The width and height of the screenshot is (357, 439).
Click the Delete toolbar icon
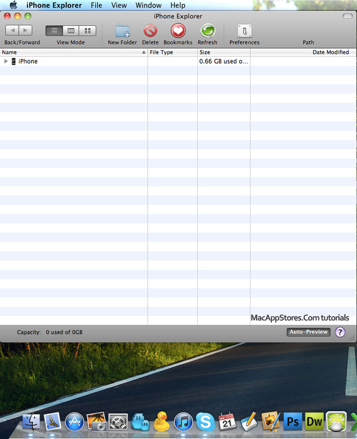tap(150, 31)
